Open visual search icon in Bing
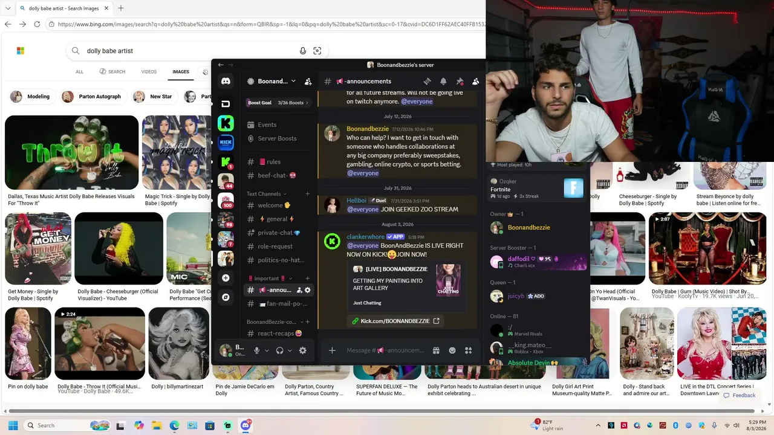The height and width of the screenshot is (435, 774). coord(317,51)
